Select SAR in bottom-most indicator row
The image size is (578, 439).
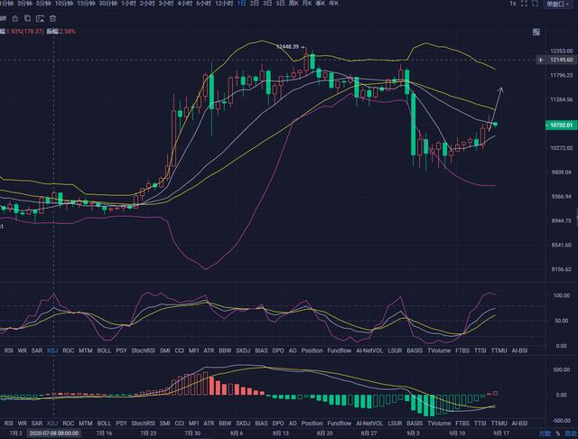[x=37, y=423]
